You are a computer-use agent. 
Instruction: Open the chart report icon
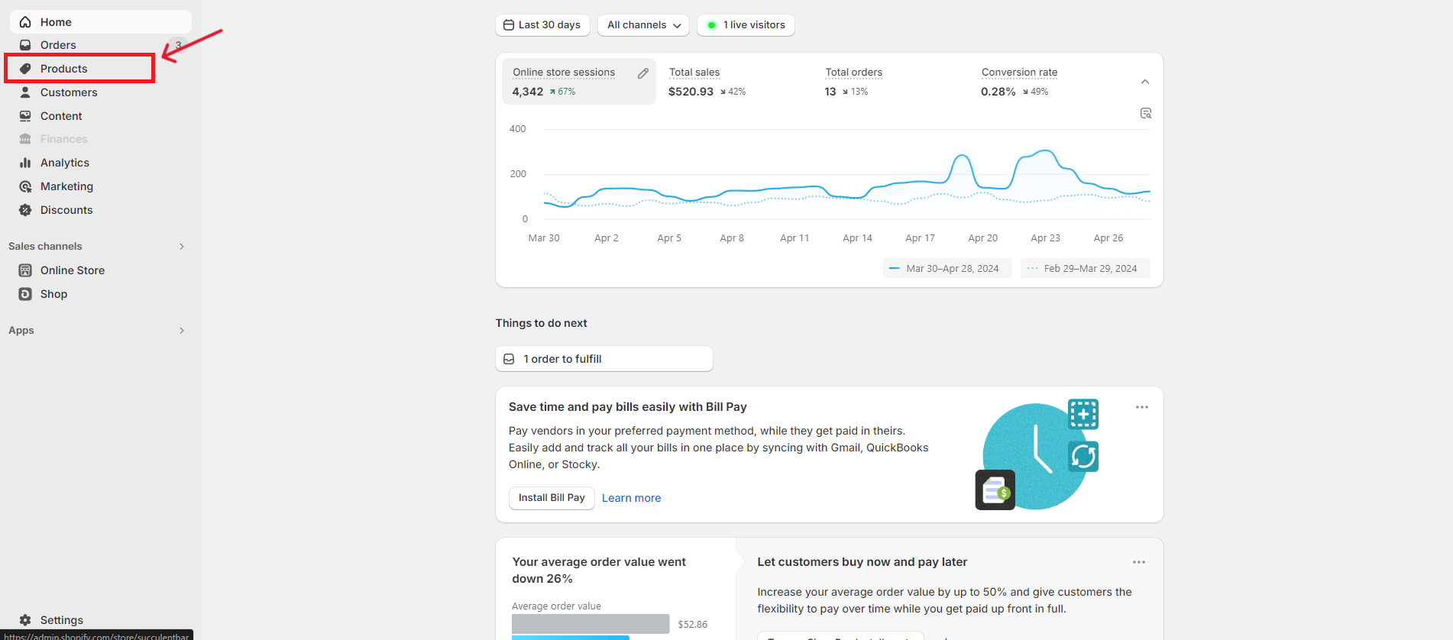tap(1145, 113)
